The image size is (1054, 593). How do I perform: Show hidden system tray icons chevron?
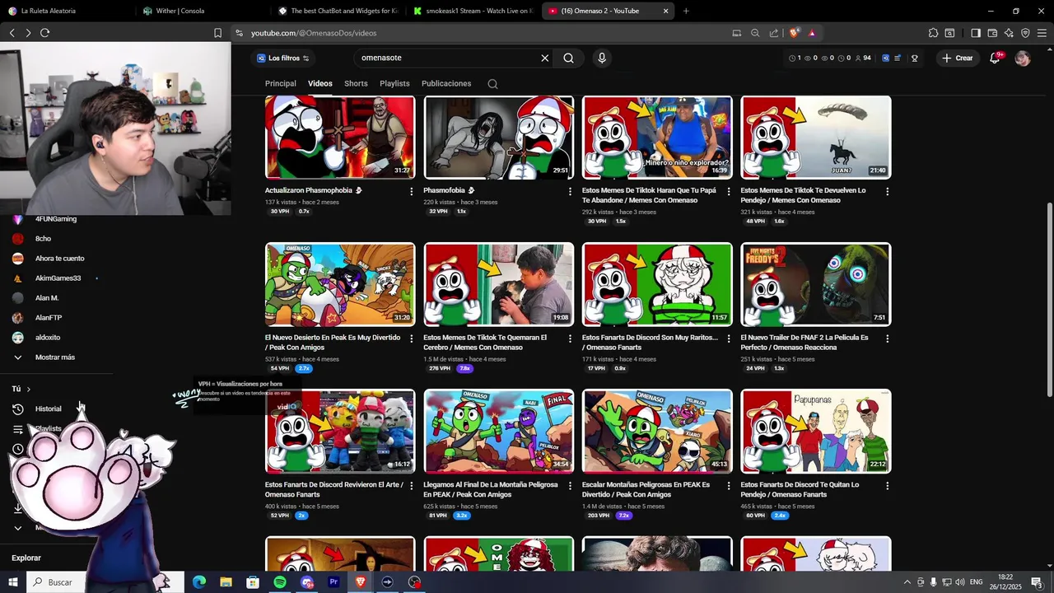click(907, 582)
